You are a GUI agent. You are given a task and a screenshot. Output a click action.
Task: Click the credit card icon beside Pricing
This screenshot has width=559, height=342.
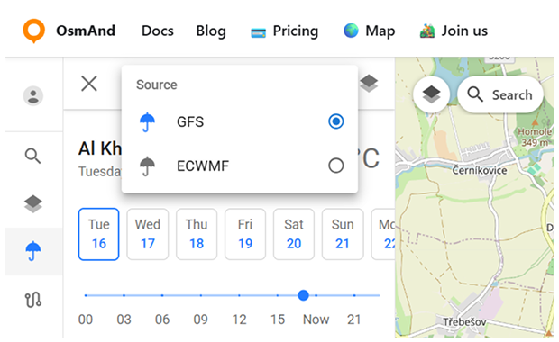tap(258, 33)
